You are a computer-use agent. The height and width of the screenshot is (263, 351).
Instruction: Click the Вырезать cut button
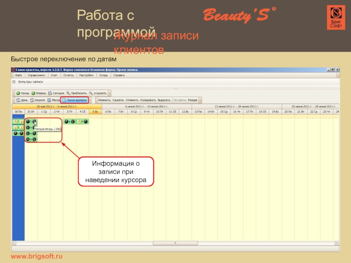tap(164, 100)
